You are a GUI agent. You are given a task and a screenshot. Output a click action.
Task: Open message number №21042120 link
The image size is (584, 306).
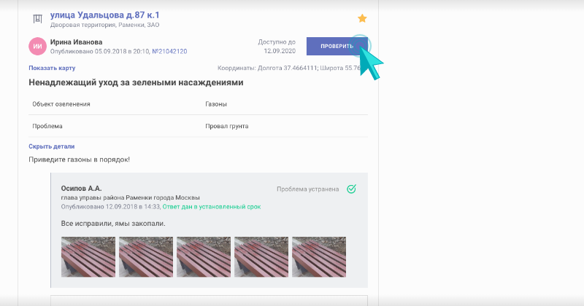coord(169,52)
